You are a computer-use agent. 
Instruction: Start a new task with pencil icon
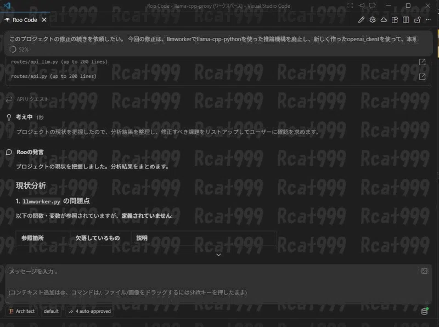click(361, 20)
